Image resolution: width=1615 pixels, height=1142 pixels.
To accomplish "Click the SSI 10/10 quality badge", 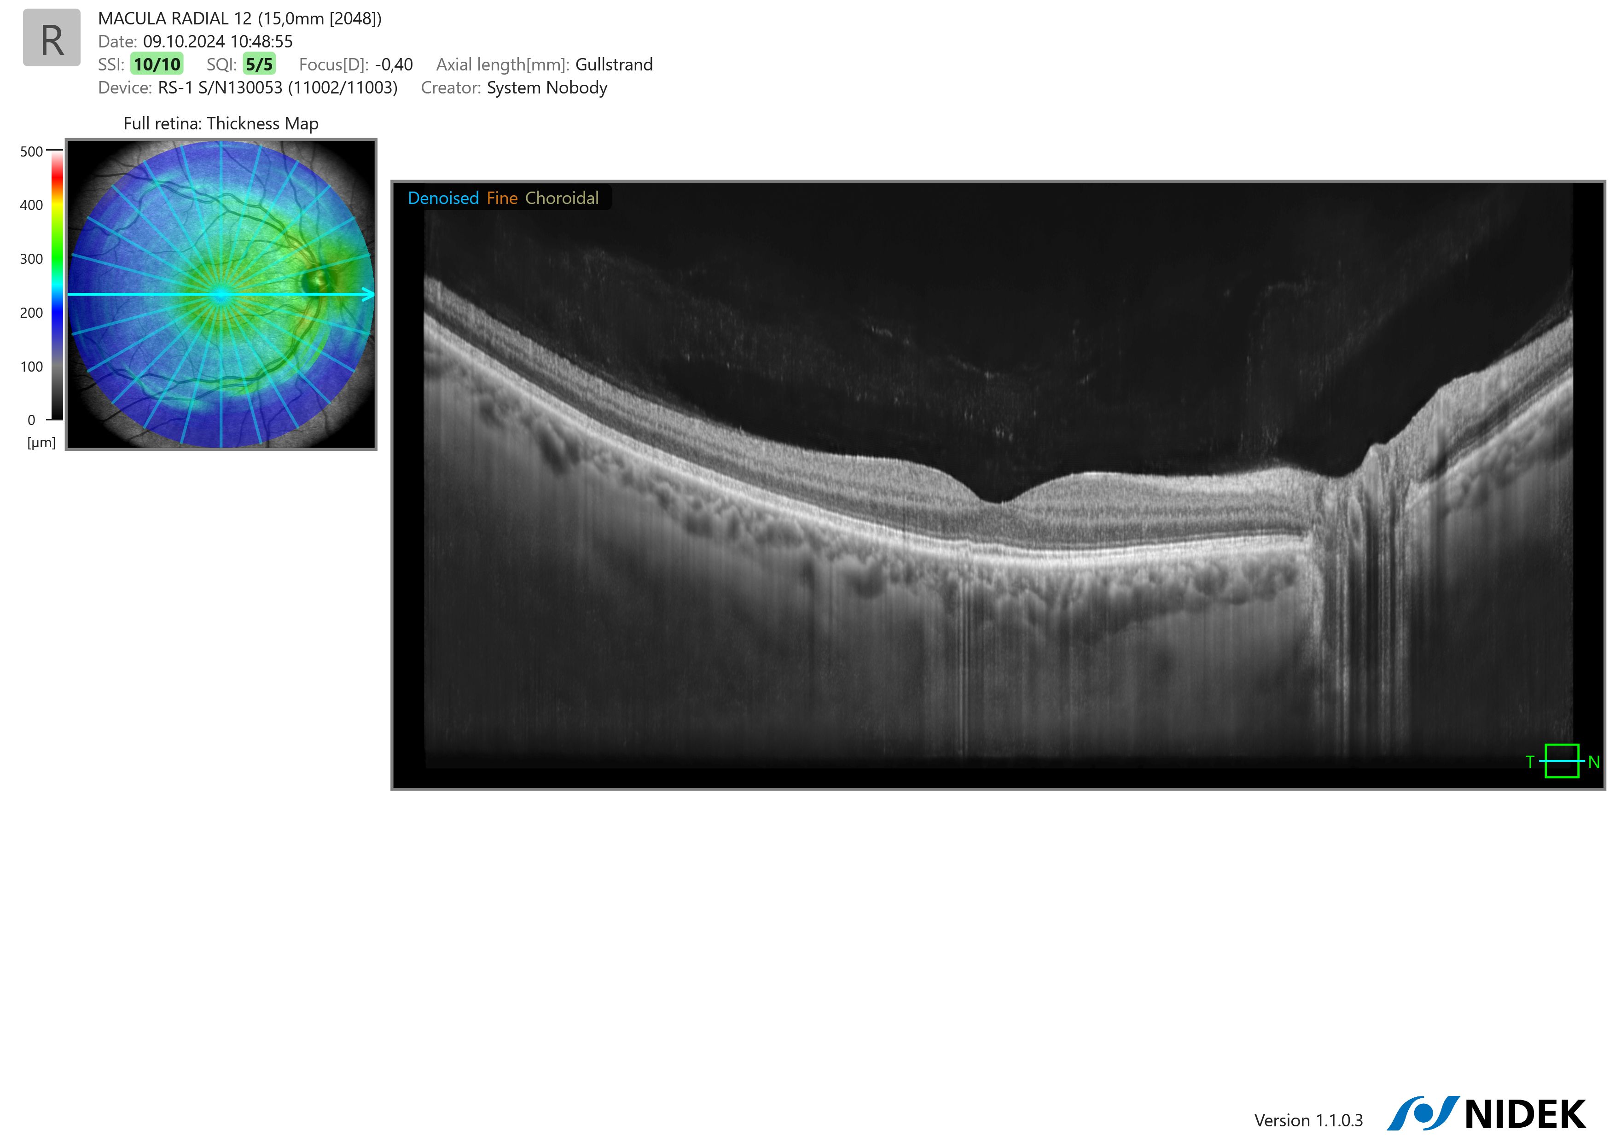I will pos(157,65).
